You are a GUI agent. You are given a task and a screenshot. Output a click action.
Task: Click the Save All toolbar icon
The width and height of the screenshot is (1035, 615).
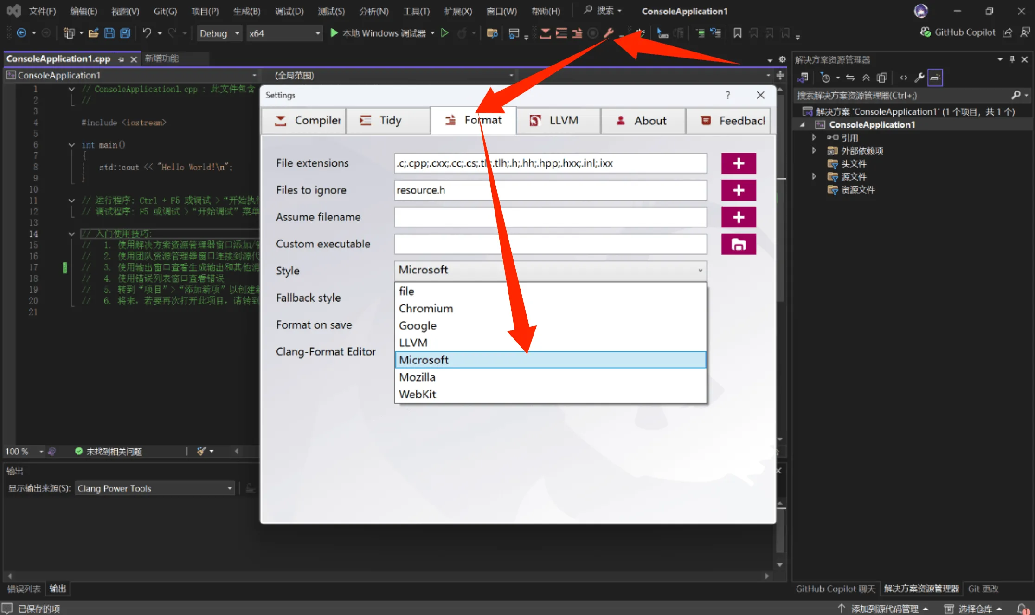click(125, 33)
